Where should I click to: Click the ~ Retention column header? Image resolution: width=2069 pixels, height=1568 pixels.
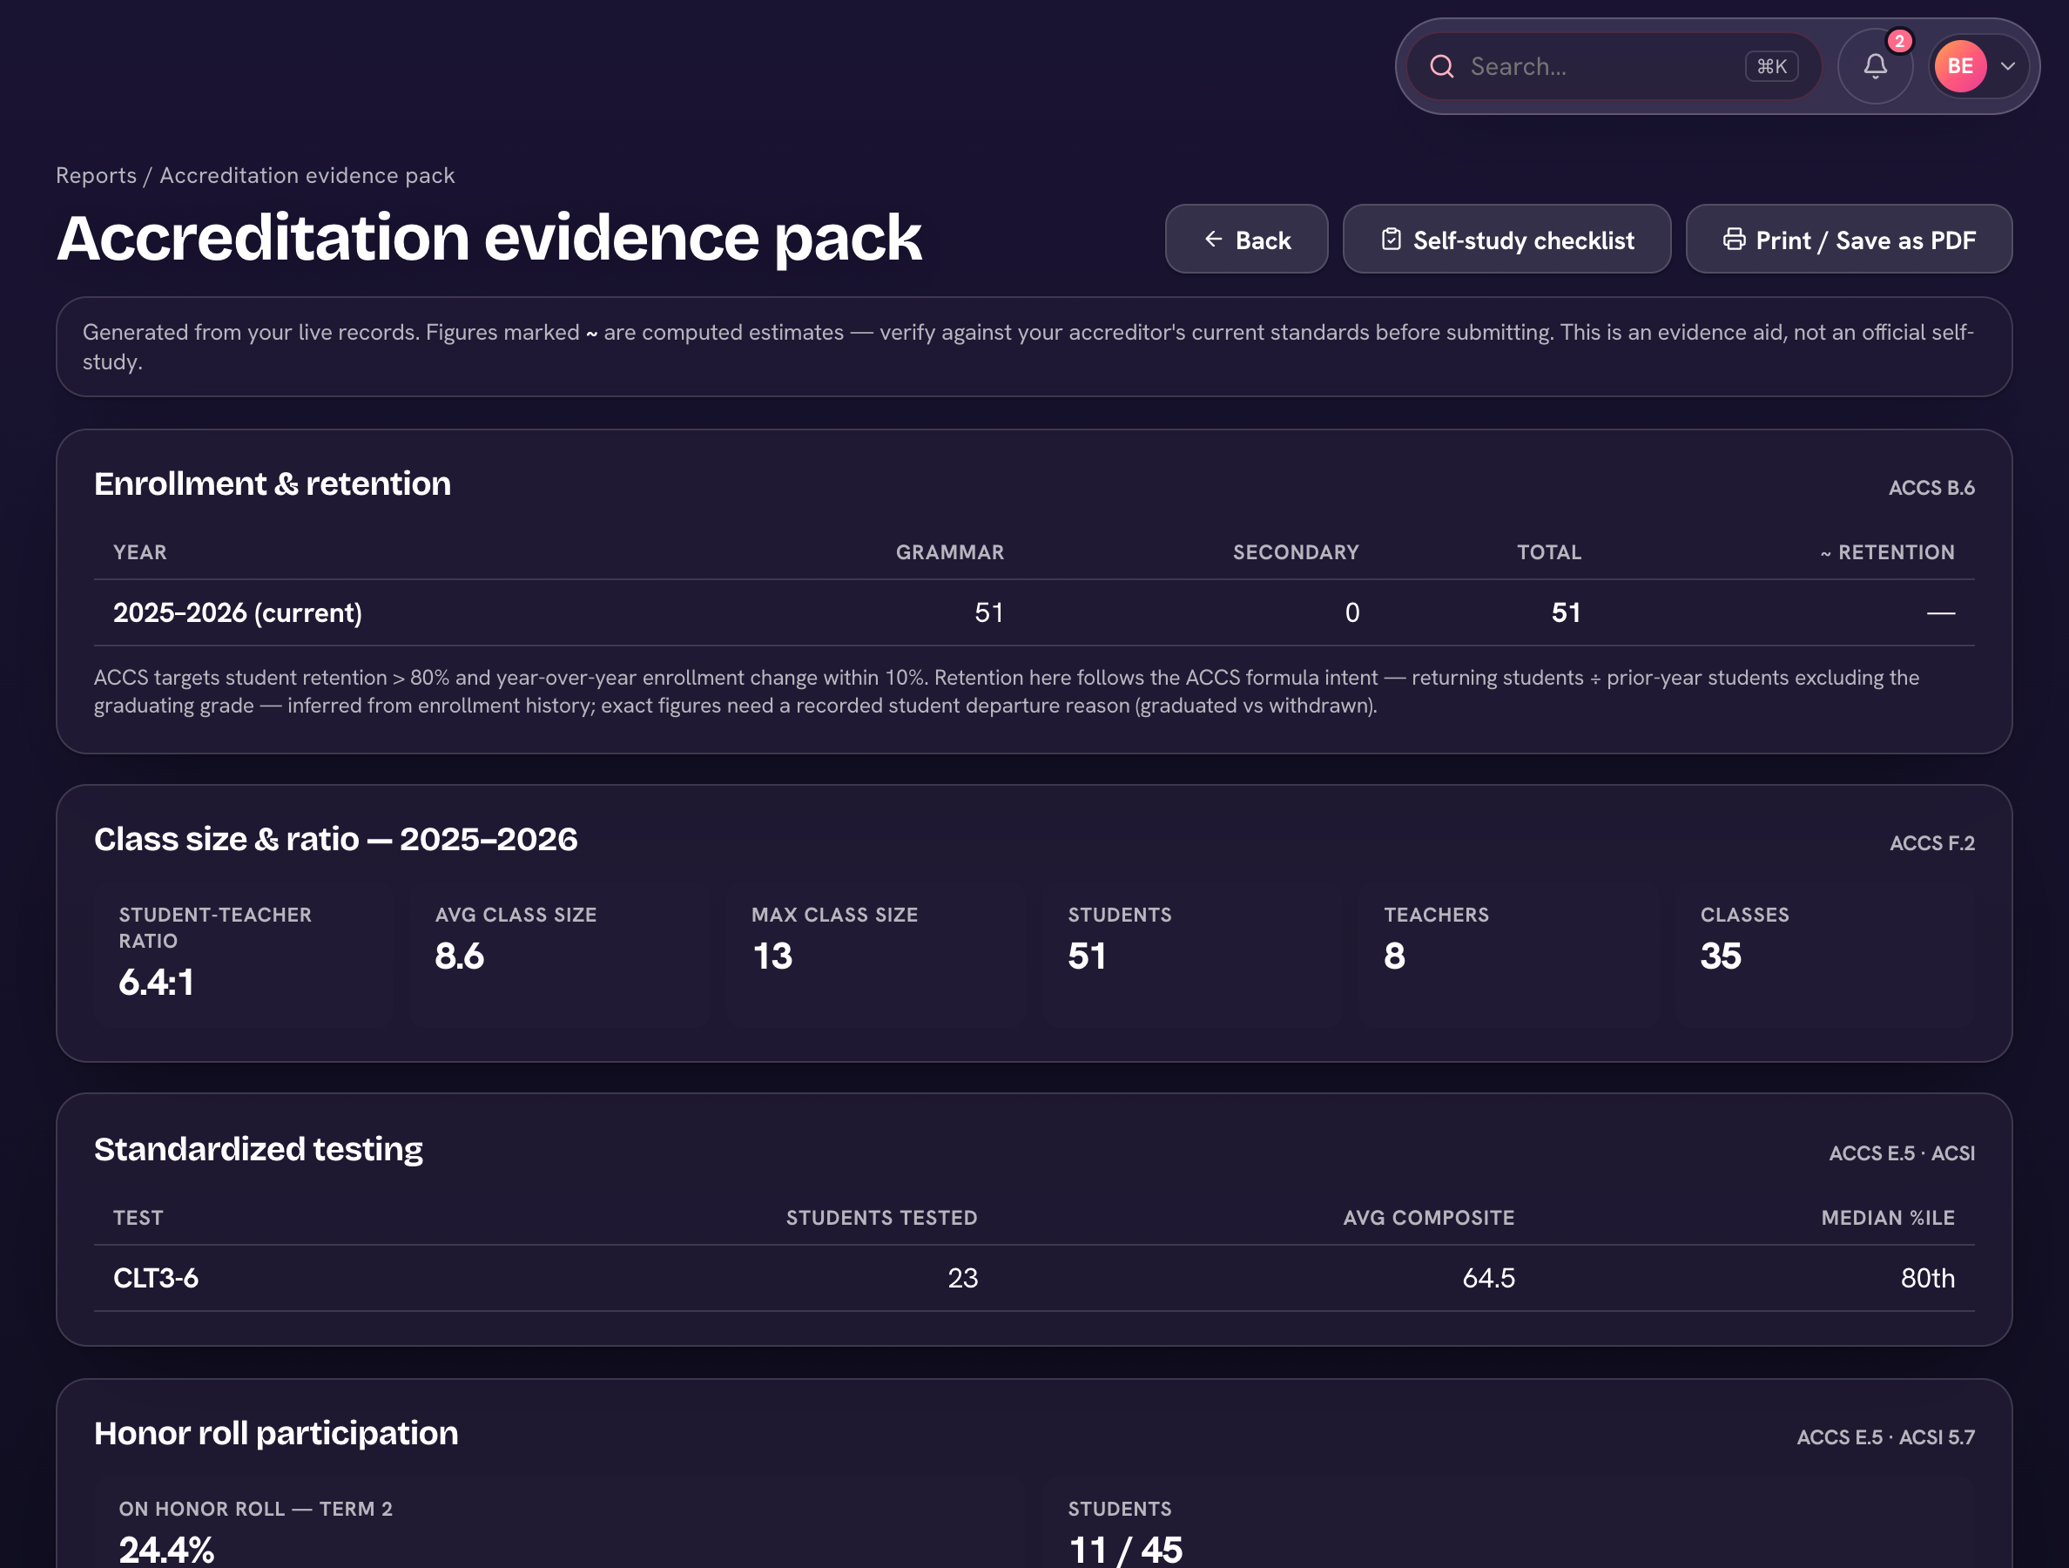click(x=1887, y=553)
